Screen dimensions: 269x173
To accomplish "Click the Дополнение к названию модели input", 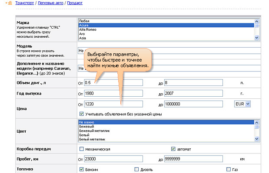I will 169,68.
